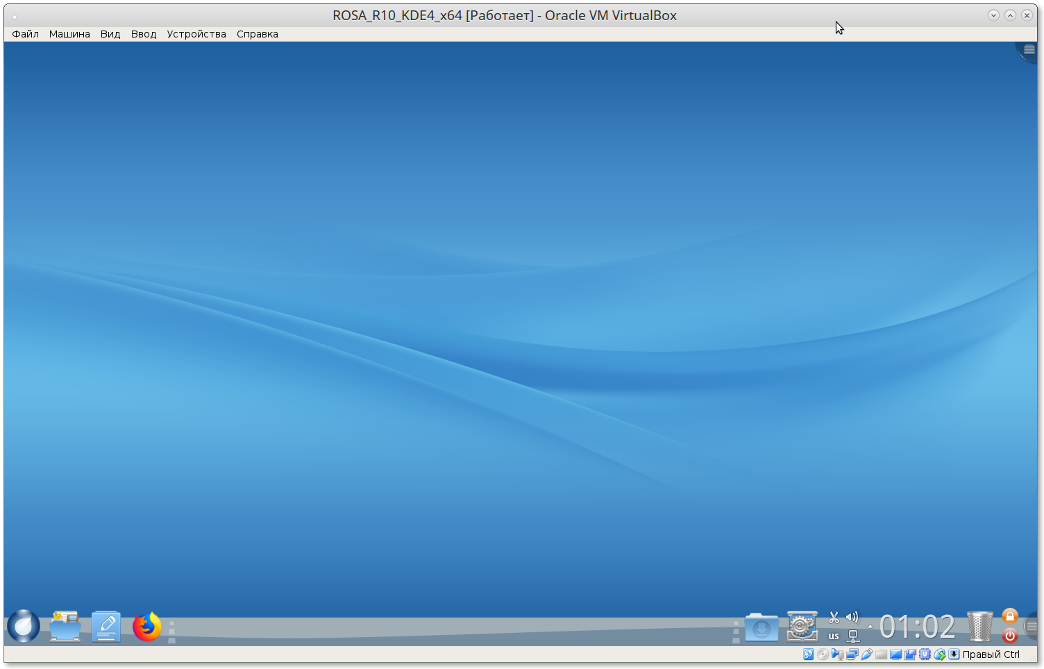Click the audio status icon in VirtualBox

[x=837, y=654]
